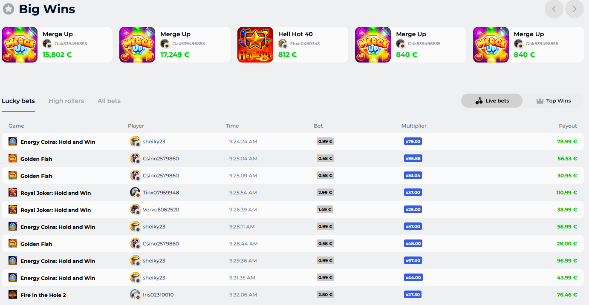This screenshot has height=305, width=589.
Task: Open Merge Up card with 17,249 € win
Action: [x=175, y=45]
